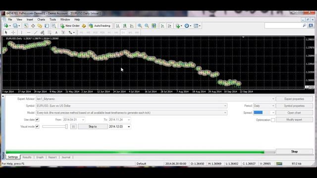Open the chat notification icon beside search
317x178 pixels.
[x=311, y=26]
